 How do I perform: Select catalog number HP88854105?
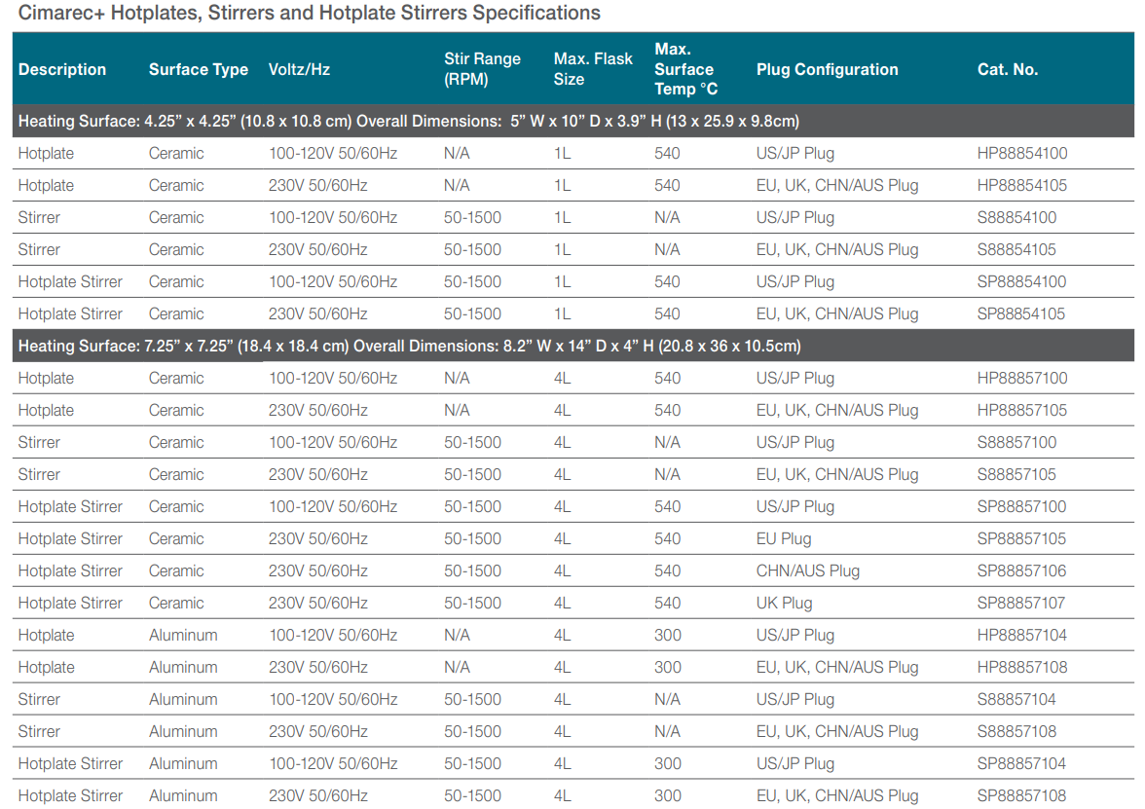(1022, 185)
